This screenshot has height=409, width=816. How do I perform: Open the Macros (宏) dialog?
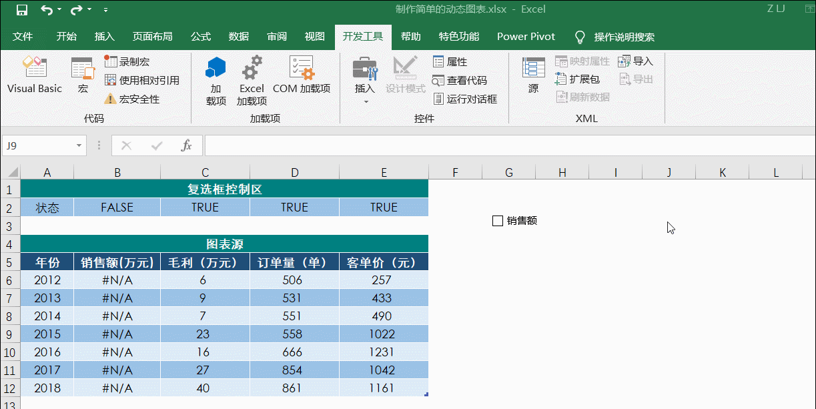coord(83,75)
